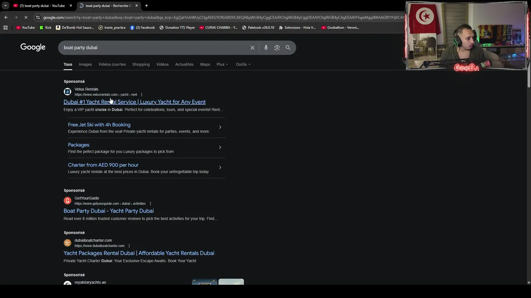The width and height of the screenshot is (531, 298).
Task: Switch to the Maps tab
Action: pyautogui.click(x=205, y=64)
